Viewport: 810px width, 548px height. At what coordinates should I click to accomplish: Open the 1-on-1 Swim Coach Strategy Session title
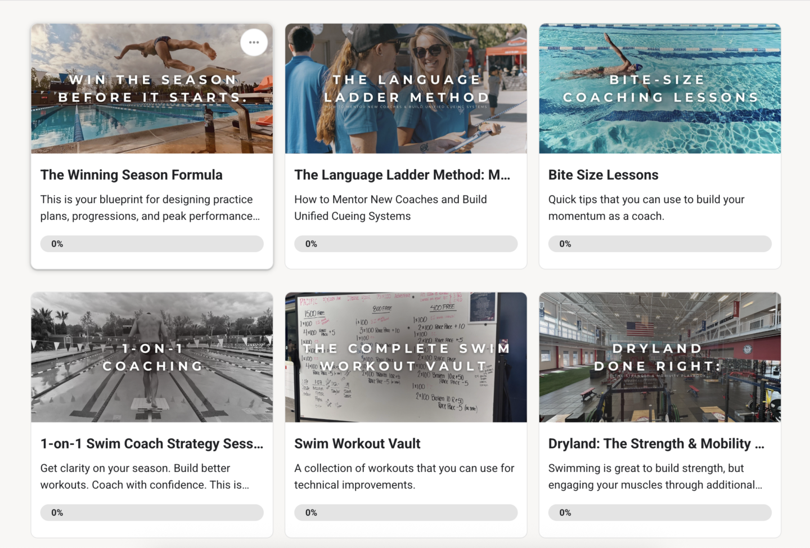tap(152, 443)
